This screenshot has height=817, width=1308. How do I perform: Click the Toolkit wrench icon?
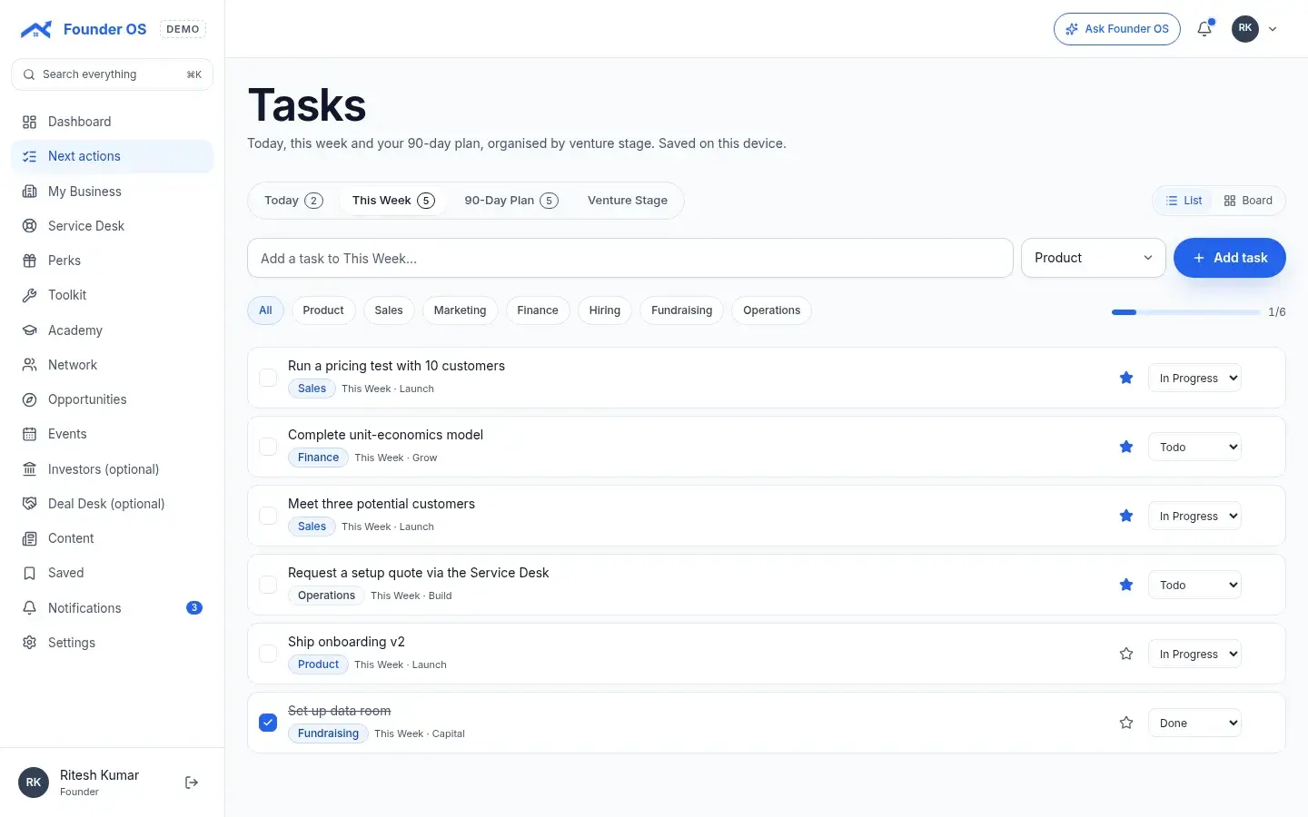pos(30,295)
